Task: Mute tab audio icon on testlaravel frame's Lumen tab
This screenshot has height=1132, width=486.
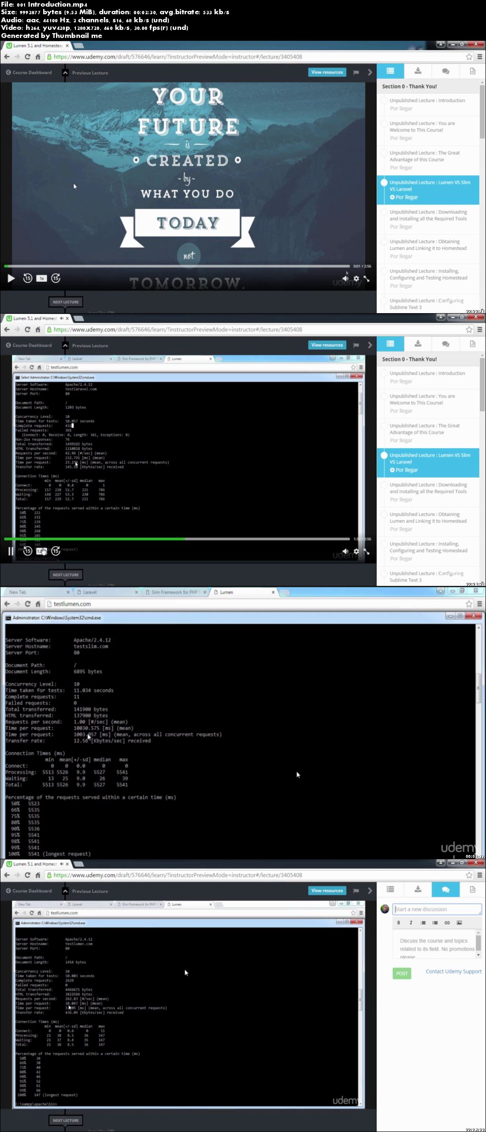Action: point(62,318)
